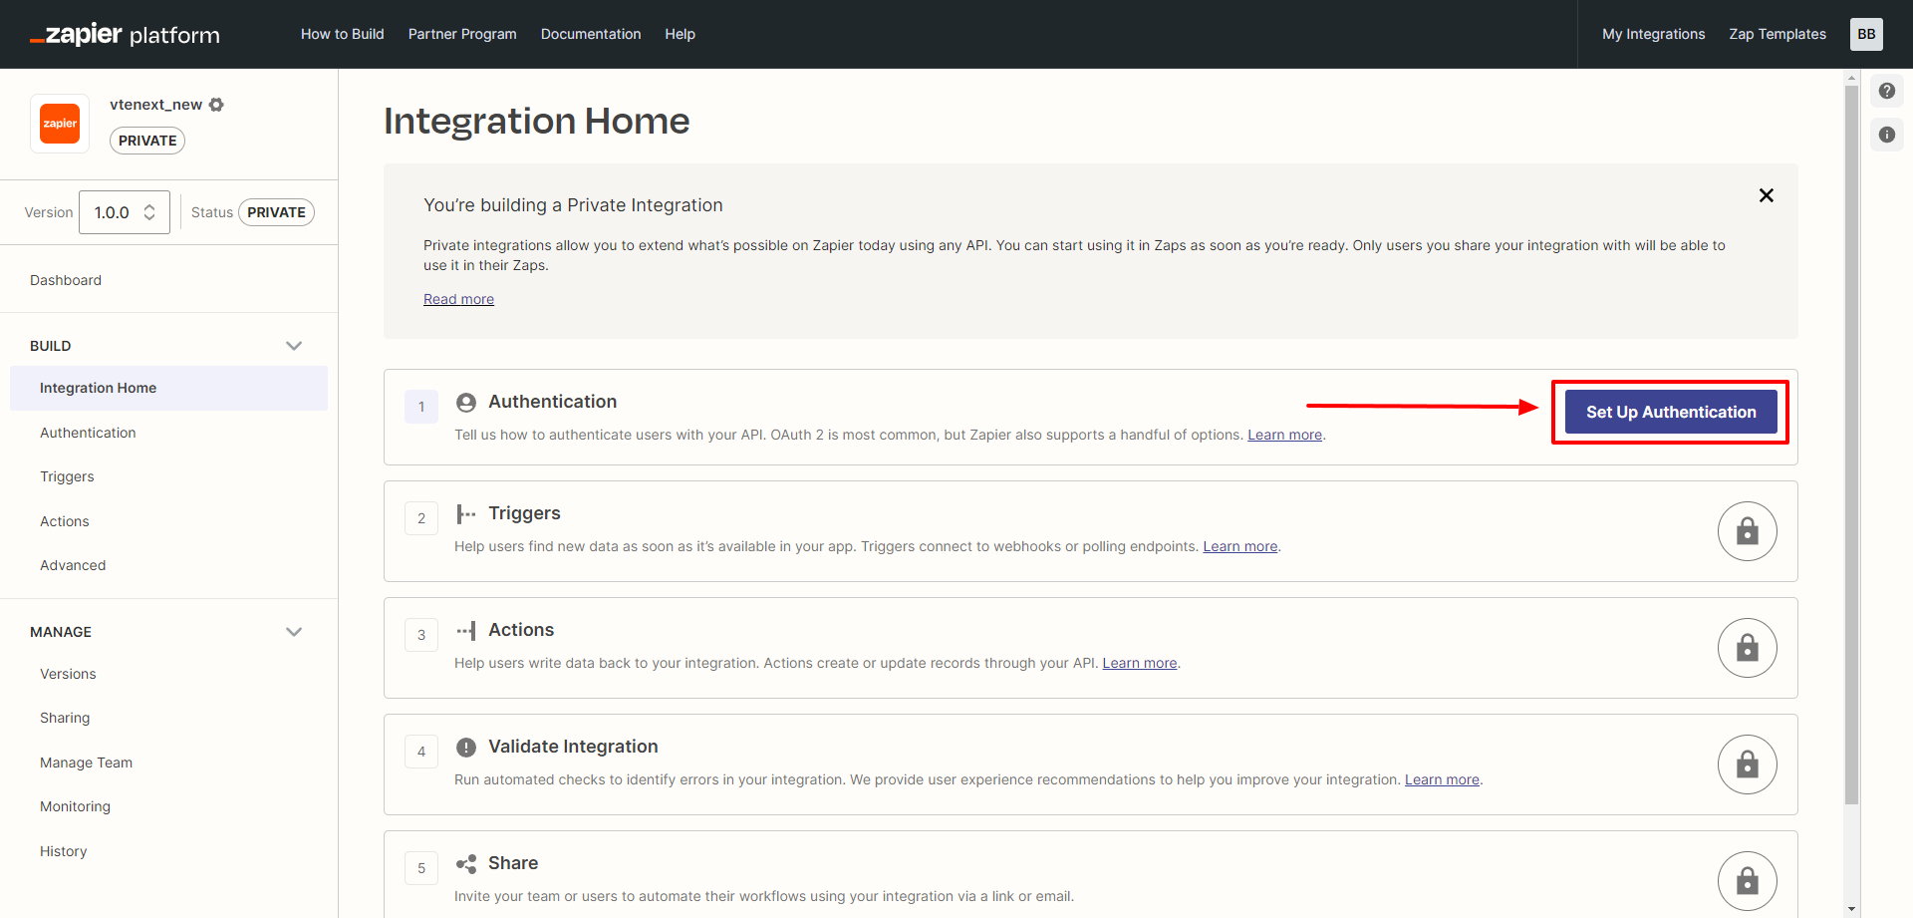This screenshot has height=918, width=1913.
Task: Click the Validate Integration heading
Action: click(573, 747)
